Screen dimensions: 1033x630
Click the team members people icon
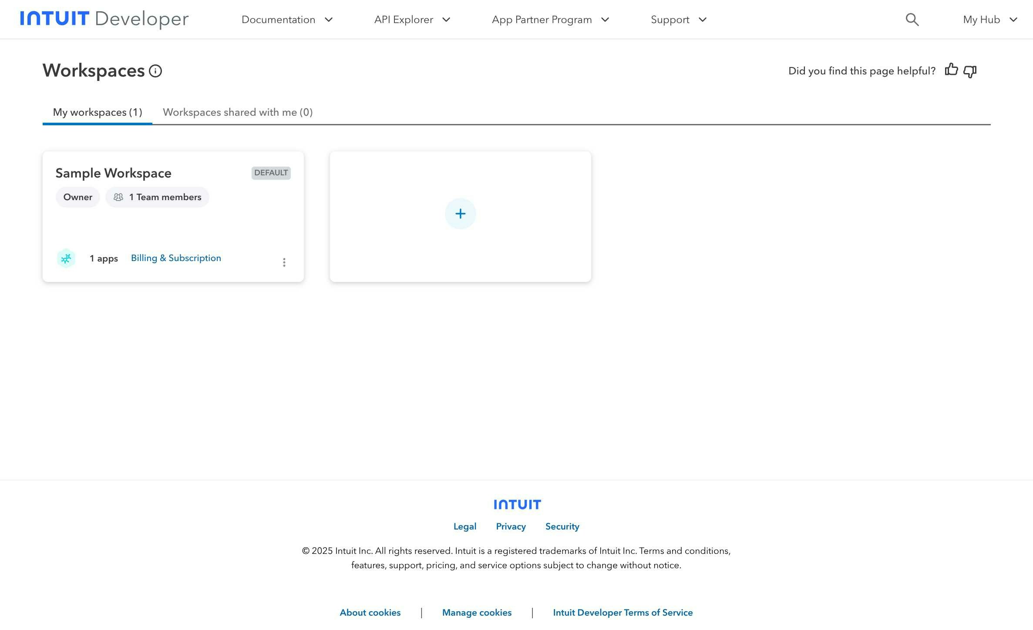click(118, 197)
